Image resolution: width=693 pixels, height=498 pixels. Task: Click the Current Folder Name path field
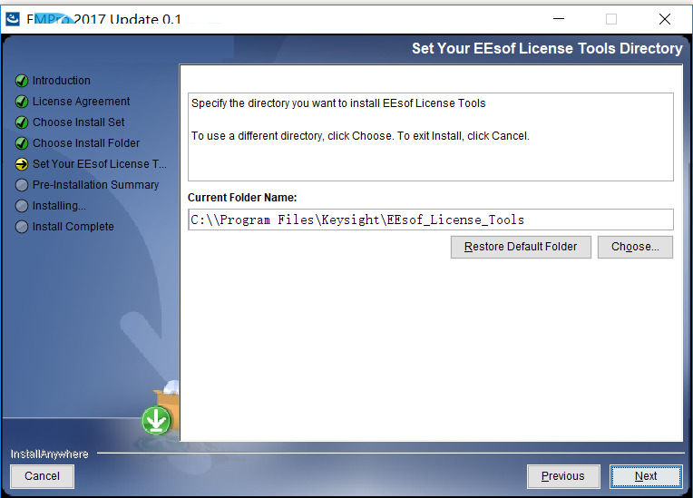(x=431, y=220)
